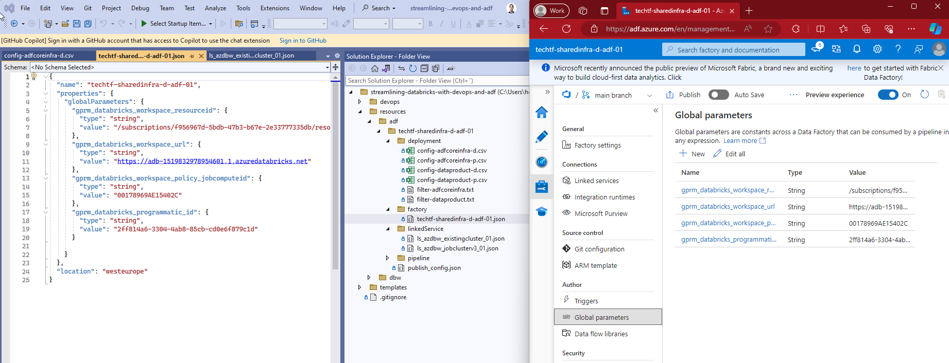Expand pipeline folder in tree
The width and height of the screenshot is (949, 363).
[388, 258]
